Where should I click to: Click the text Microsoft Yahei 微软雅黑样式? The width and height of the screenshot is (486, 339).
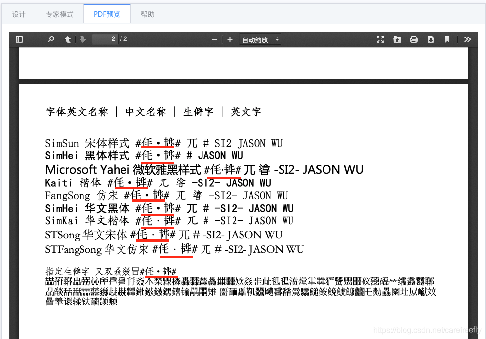pyautogui.click(x=123, y=169)
